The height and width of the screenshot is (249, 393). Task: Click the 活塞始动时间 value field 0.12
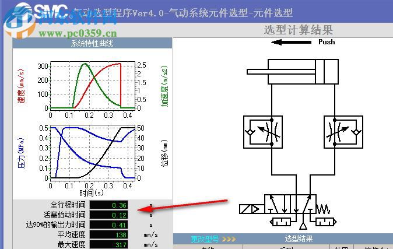pos(108,215)
